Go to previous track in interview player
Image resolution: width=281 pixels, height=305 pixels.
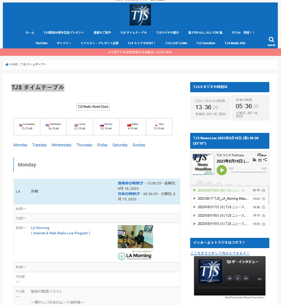[230, 279]
